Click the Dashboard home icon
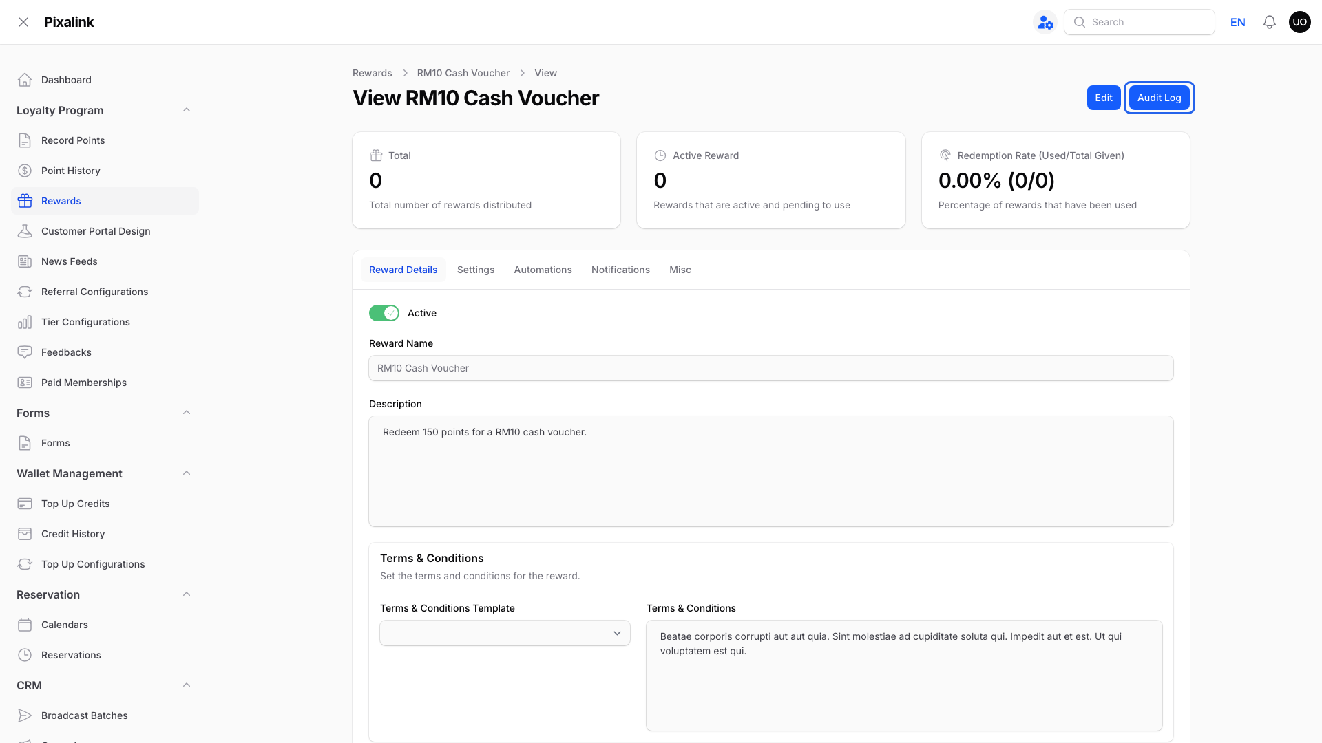 [x=25, y=80]
